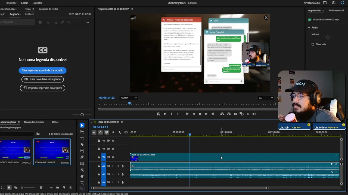Click the timeline caption track CC icon
Viewport: 348px width, 195px height.
click(x=126, y=132)
